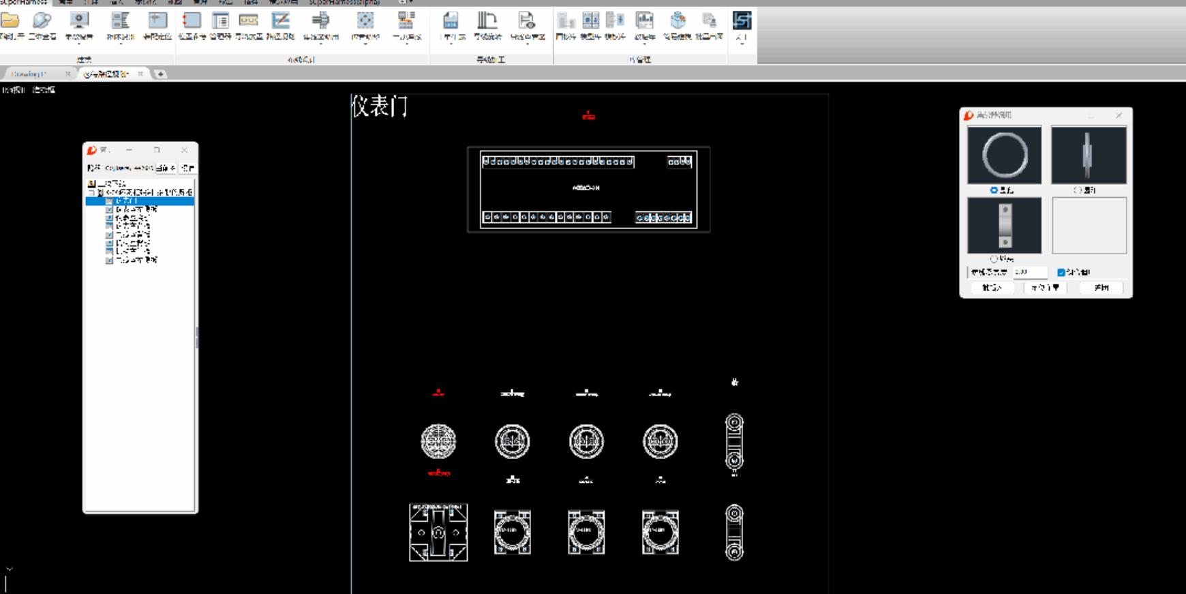Click the rightmost bottom button in the clamp dialog

(x=1101, y=288)
